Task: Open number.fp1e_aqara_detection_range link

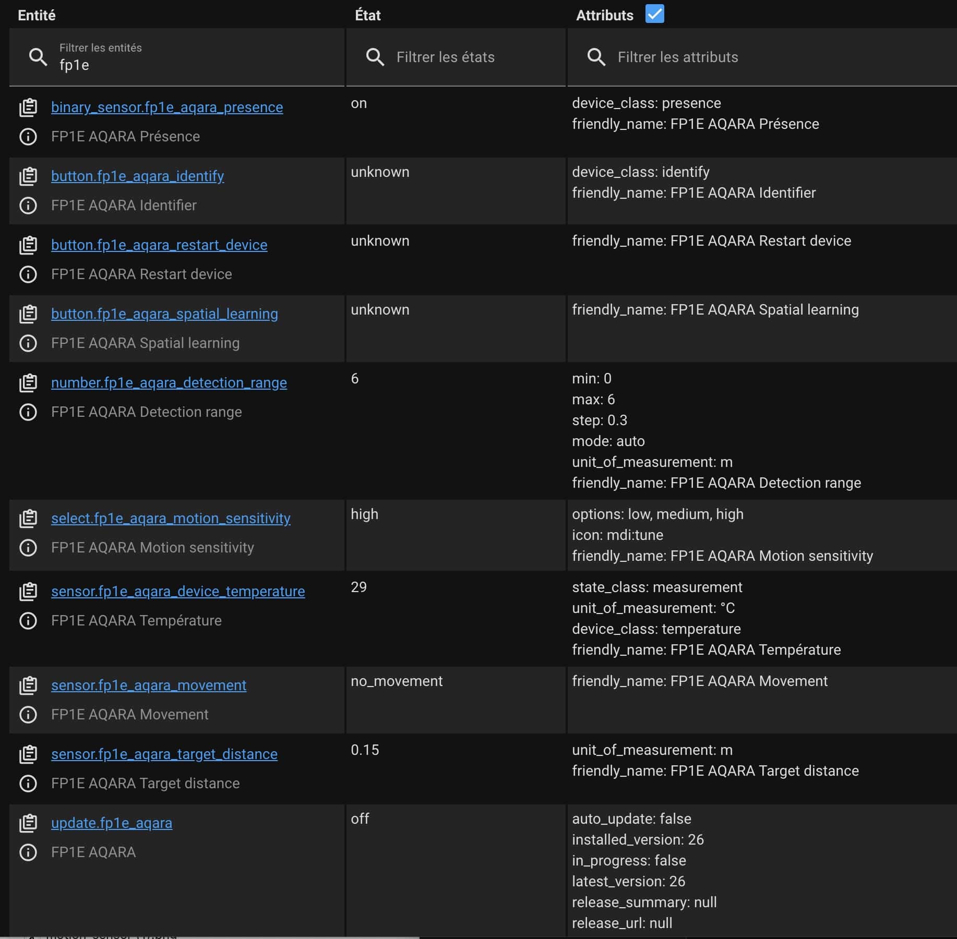Action: coord(169,383)
